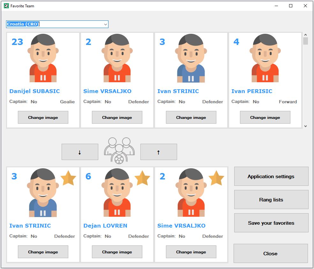The width and height of the screenshot is (314, 269).
Task: Click the down arrow button to add favorite
Action: coord(80,152)
